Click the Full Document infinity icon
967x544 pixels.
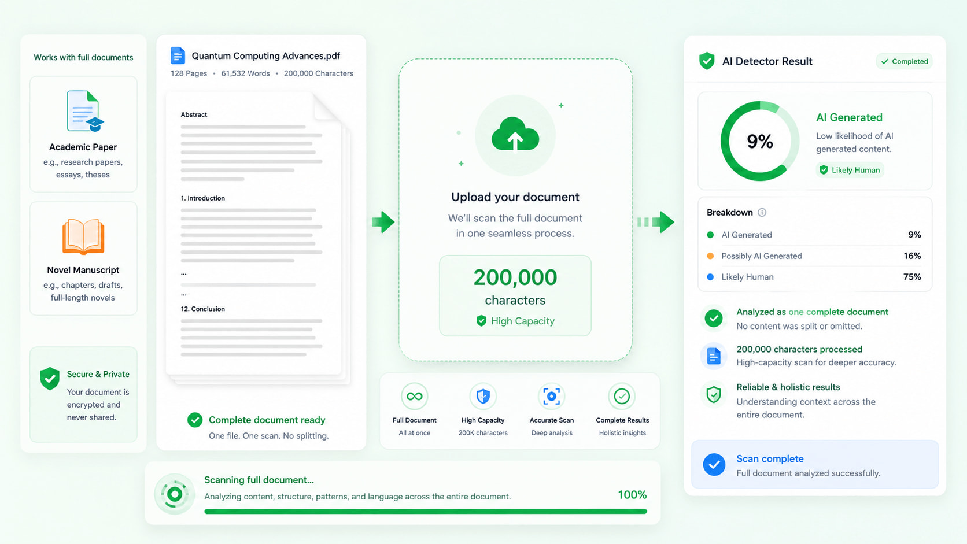(414, 396)
